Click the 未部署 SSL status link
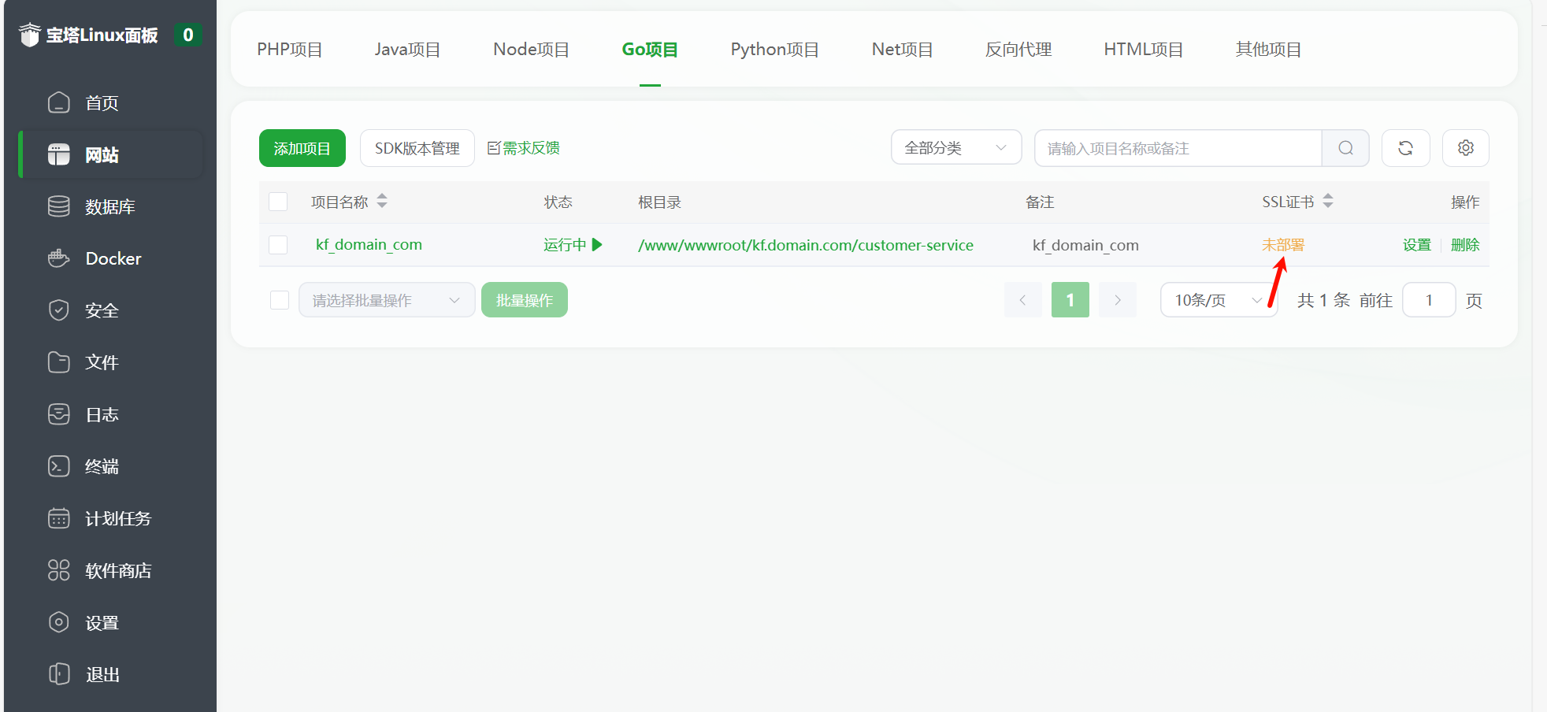 pyautogui.click(x=1282, y=245)
